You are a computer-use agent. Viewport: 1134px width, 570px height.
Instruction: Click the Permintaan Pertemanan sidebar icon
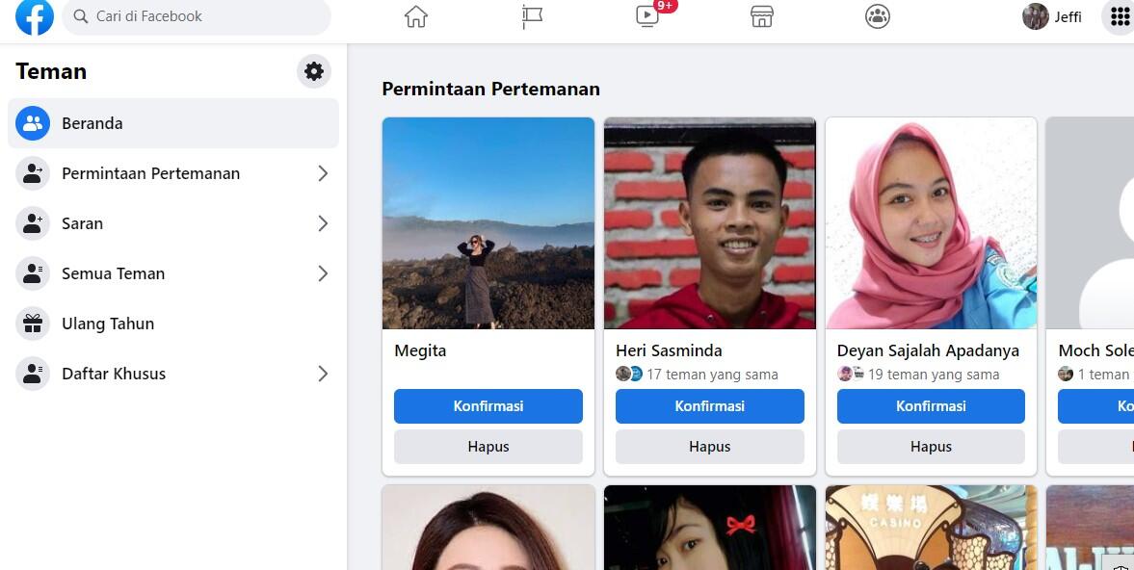click(x=33, y=173)
